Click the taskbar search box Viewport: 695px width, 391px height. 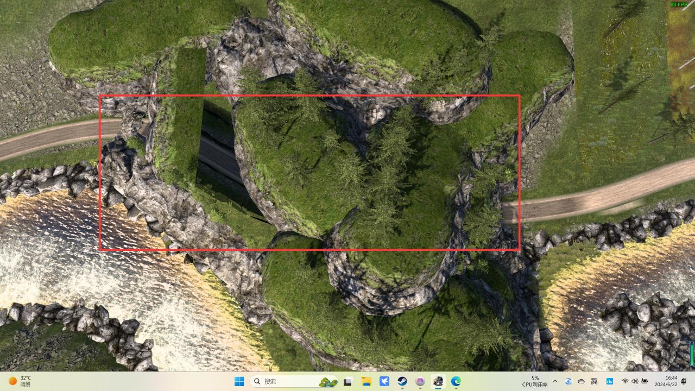click(x=295, y=381)
